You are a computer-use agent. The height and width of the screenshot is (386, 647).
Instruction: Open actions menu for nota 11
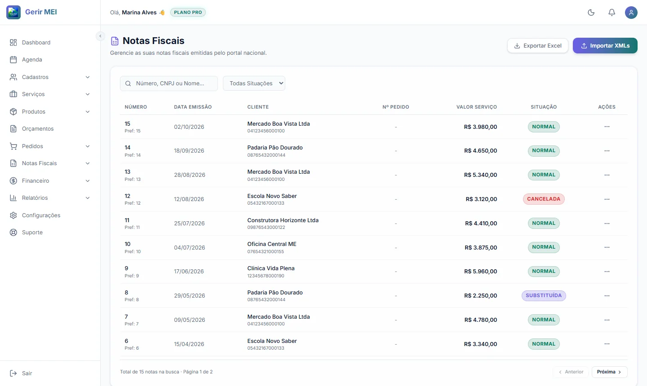(x=607, y=224)
